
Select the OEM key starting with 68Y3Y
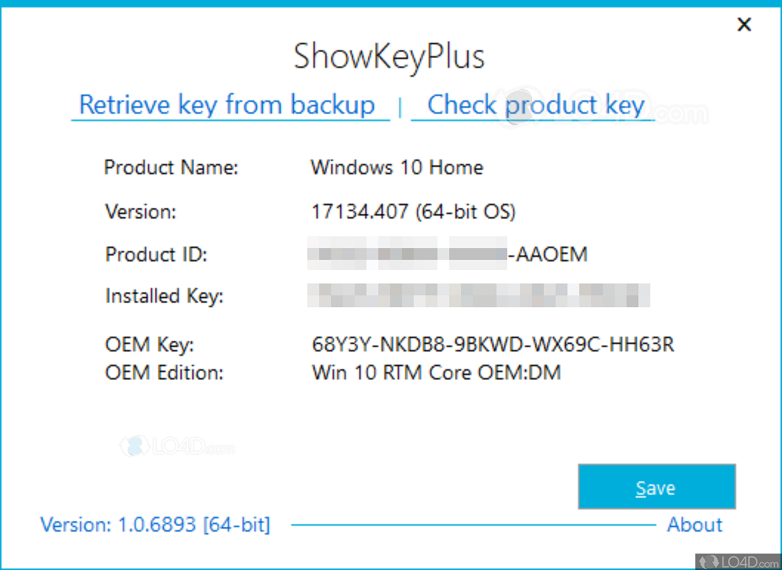[x=492, y=344]
